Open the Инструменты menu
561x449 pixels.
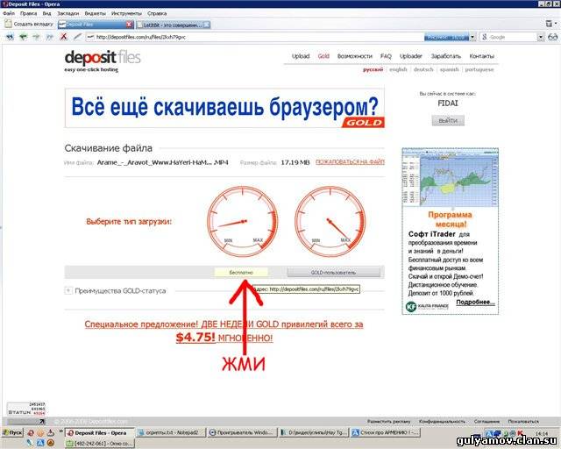[x=126, y=14]
